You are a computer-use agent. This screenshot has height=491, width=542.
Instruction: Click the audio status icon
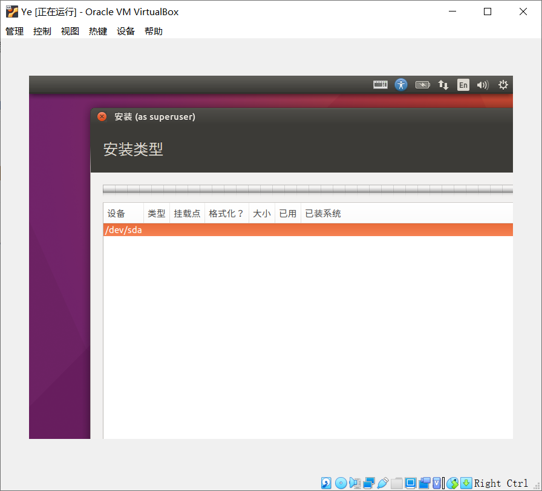point(355,483)
